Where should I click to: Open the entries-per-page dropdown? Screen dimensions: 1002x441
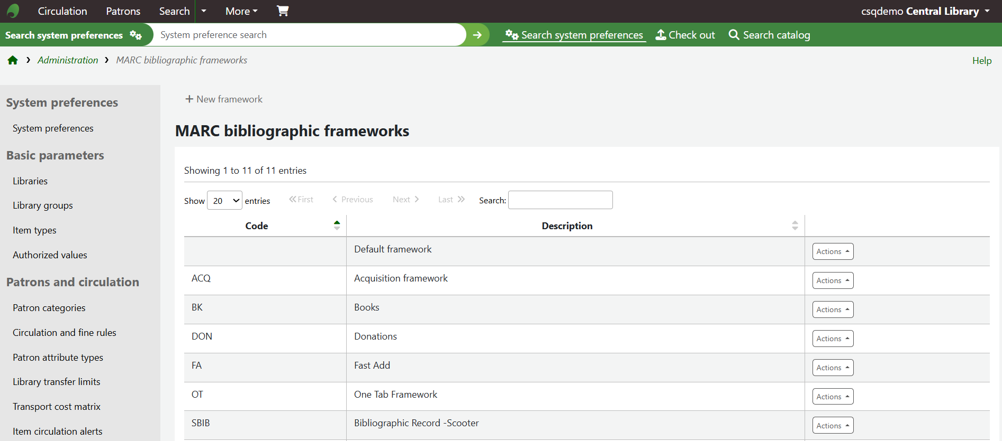pos(224,200)
